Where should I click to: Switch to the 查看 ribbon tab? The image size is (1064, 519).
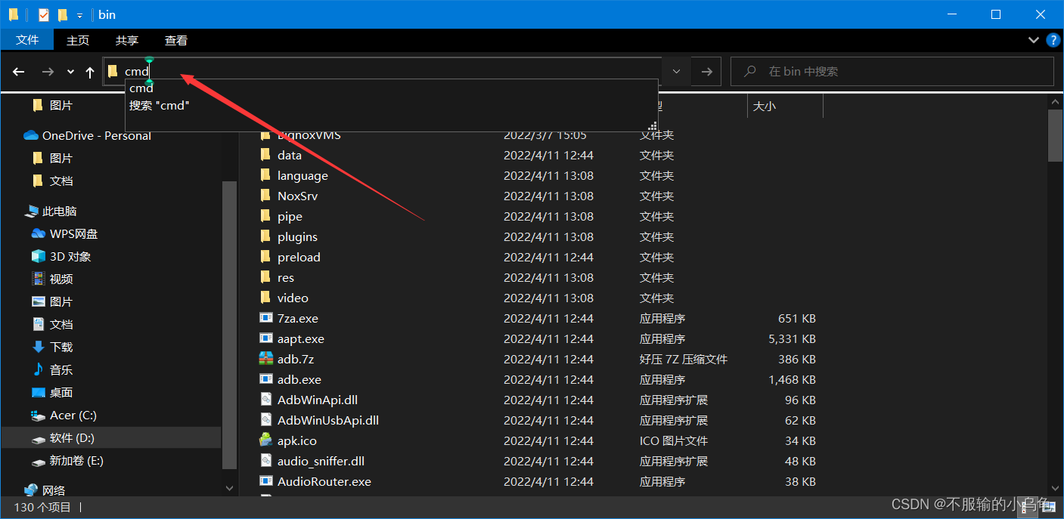tap(176, 40)
